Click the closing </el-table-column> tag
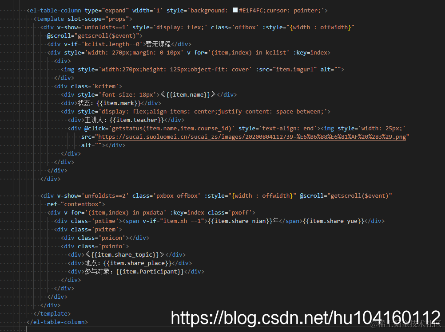Viewport: 445px width, 332px height. pos(57,322)
